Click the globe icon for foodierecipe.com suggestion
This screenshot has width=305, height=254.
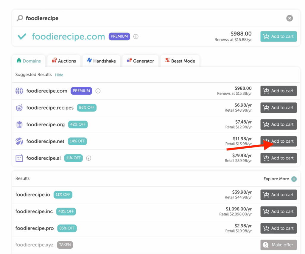(19, 91)
